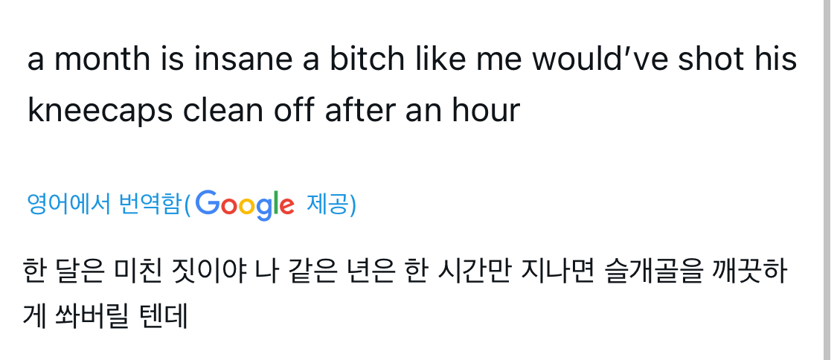Screen dimensions: 837x360
Task: Click the word 'after' in the second line
Action: [360, 111]
